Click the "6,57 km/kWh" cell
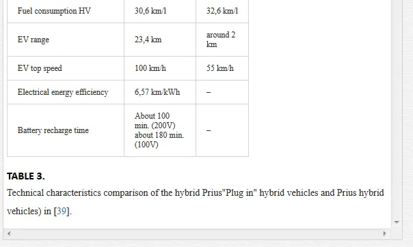Viewport: 413px width, 247px height. coord(160,92)
